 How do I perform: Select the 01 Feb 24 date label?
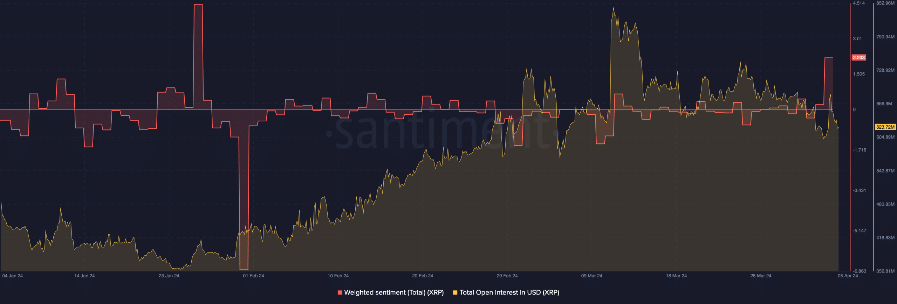pyautogui.click(x=254, y=276)
